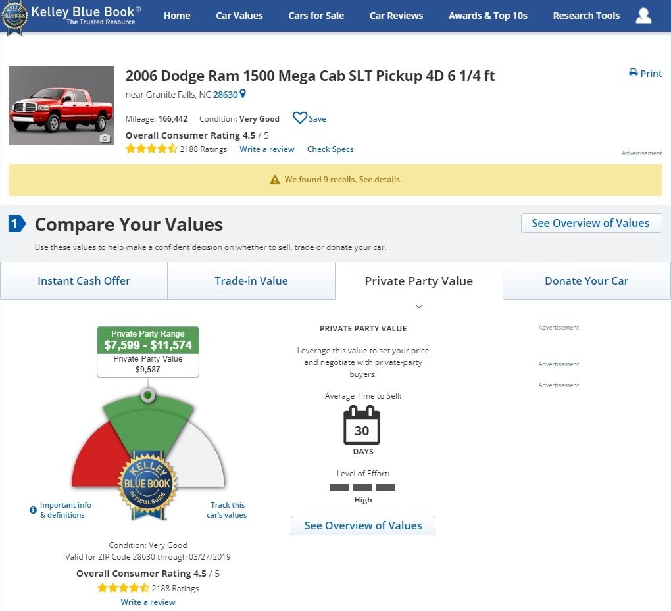
Task: Click the top See Overview of Values button
Action: 591,223
